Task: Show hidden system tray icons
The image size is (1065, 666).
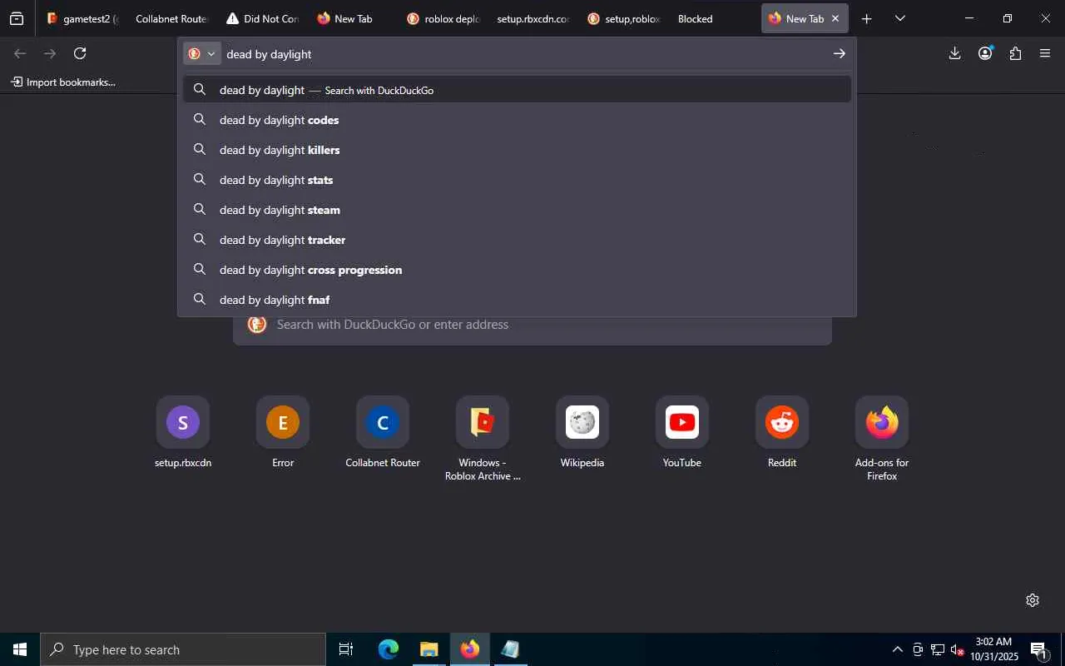Action: (897, 649)
